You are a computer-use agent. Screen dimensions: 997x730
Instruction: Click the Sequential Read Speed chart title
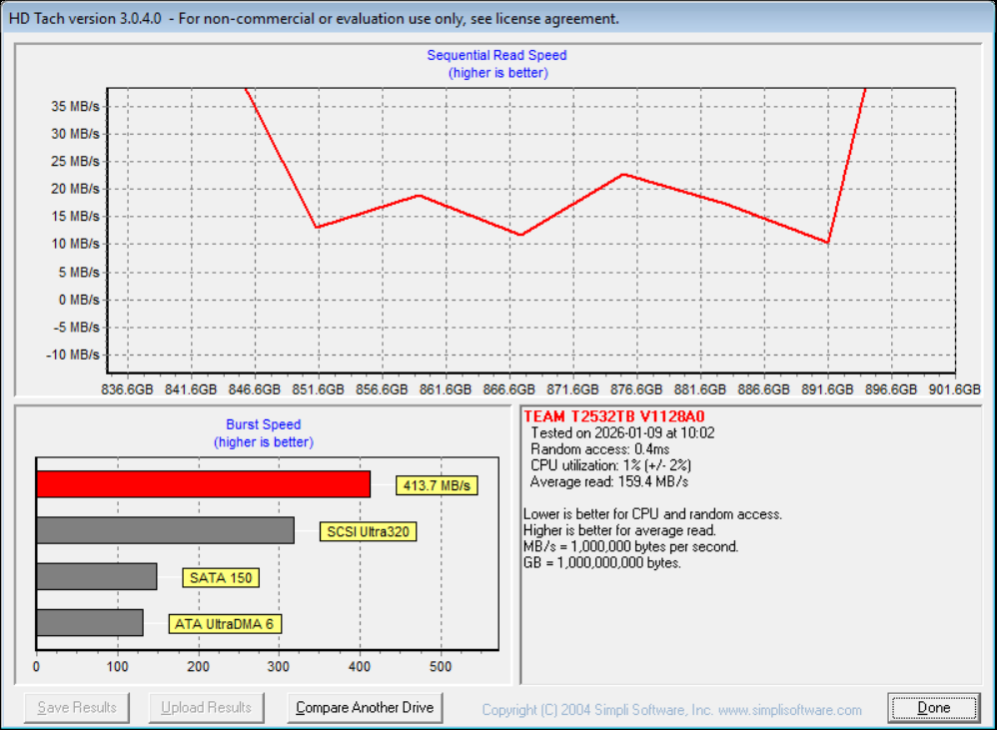(497, 56)
